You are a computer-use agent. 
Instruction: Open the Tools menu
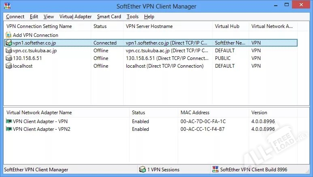click(x=132, y=17)
